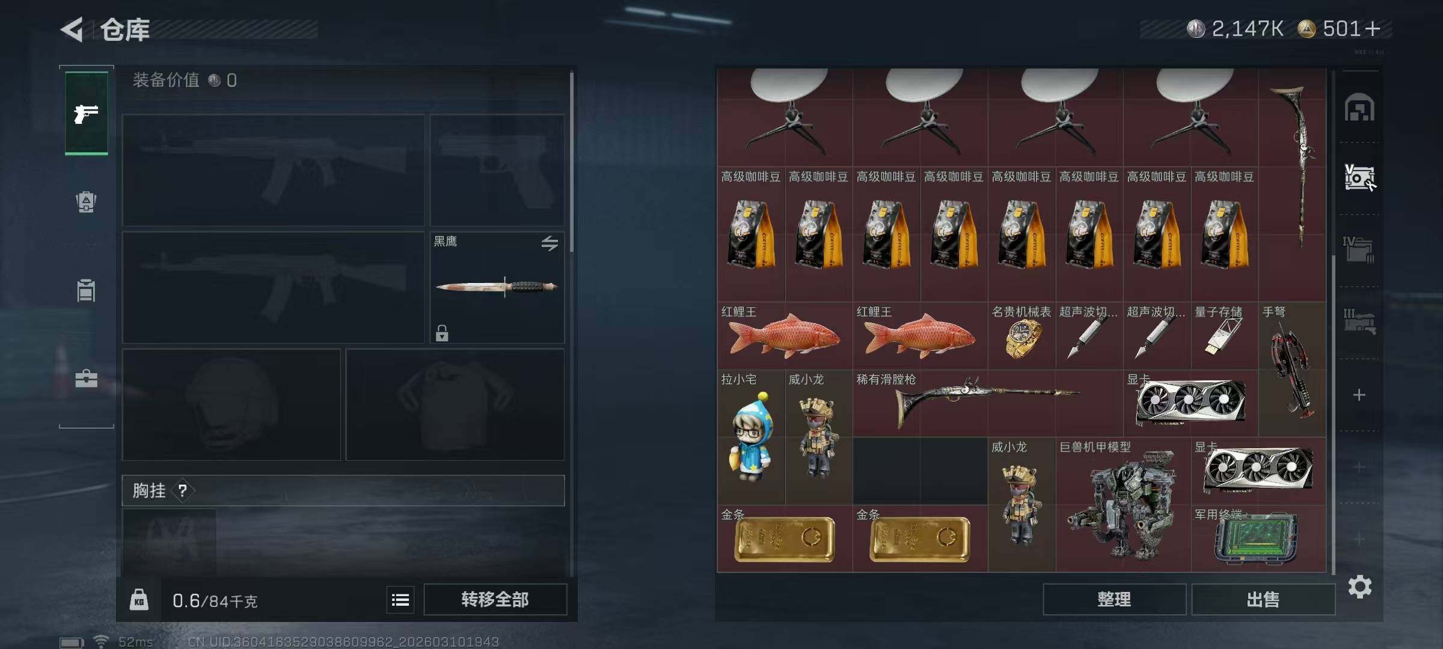Expand the 胸挂 section header
This screenshot has width=1443, height=649.
[343, 491]
